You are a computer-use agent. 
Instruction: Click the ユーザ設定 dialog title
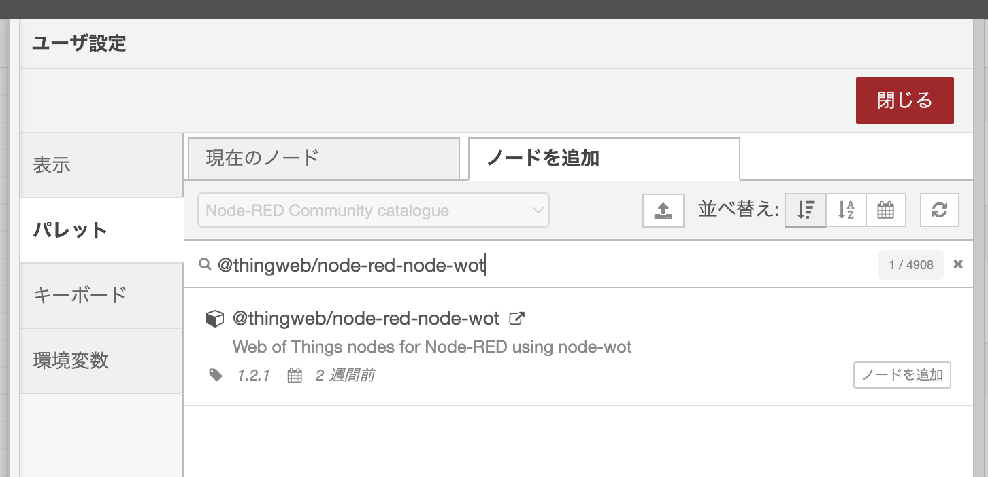(x=79, y=43)
